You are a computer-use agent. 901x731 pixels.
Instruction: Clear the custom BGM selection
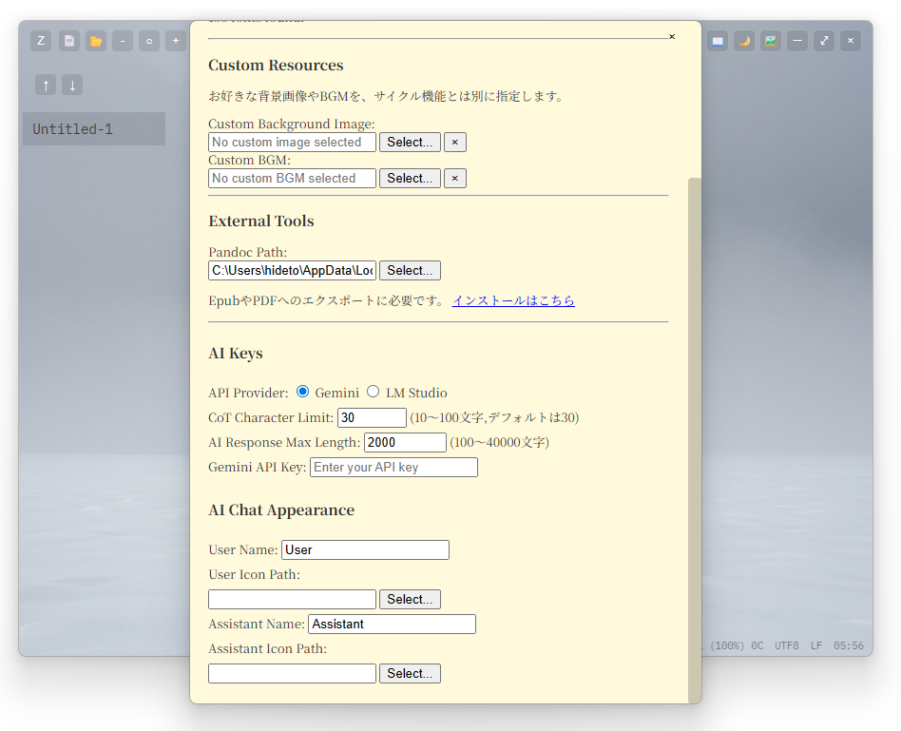tap(455, 178)
